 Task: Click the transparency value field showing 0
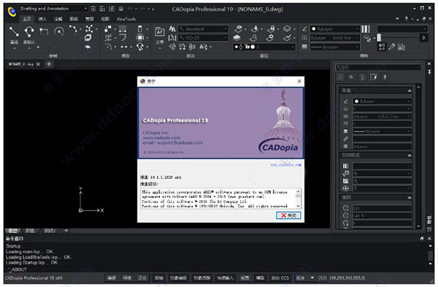click(x=423, y=38)
